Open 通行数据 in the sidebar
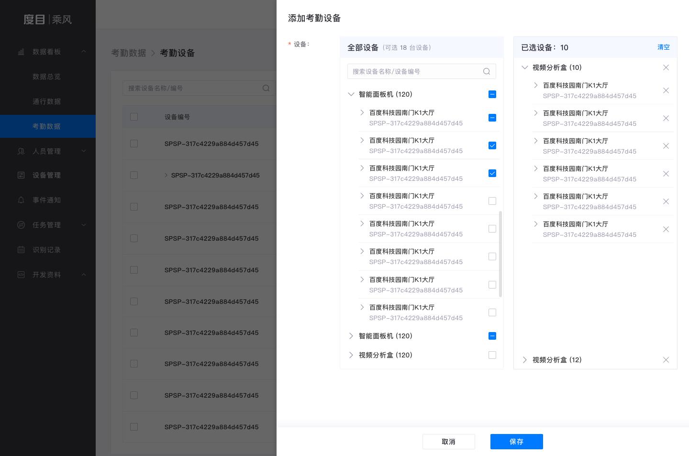The height and width of the screenshot is (456, 689). point(46,101)
